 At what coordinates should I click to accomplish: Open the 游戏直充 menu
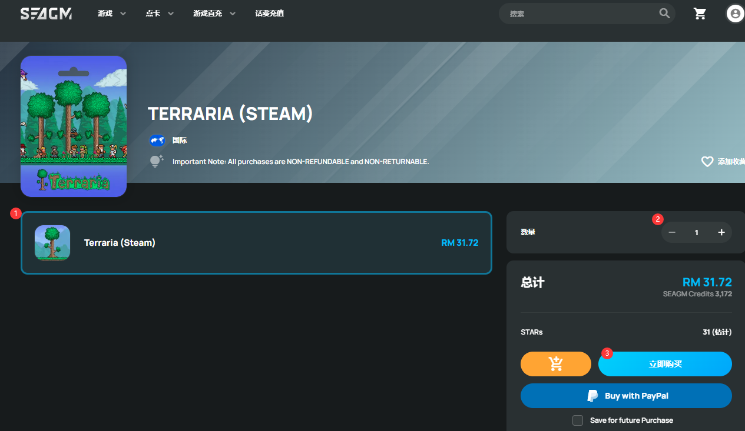click(x=208, y=14)
